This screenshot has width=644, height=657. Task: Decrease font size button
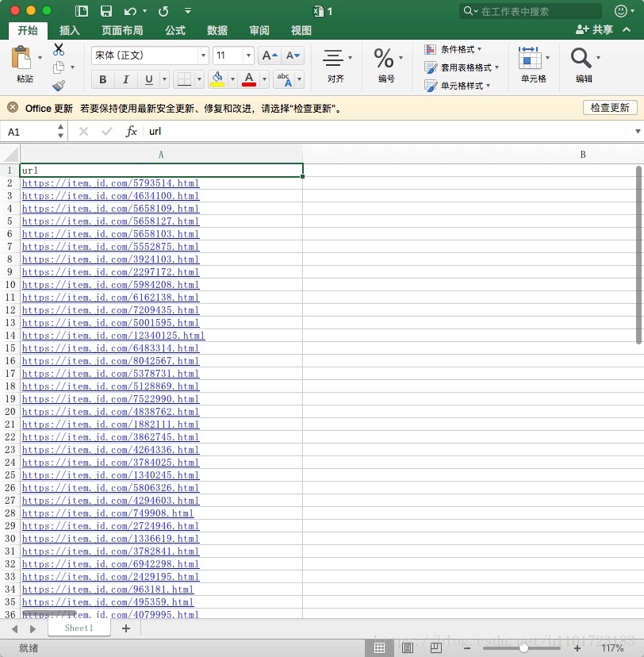tap(293, 56)
